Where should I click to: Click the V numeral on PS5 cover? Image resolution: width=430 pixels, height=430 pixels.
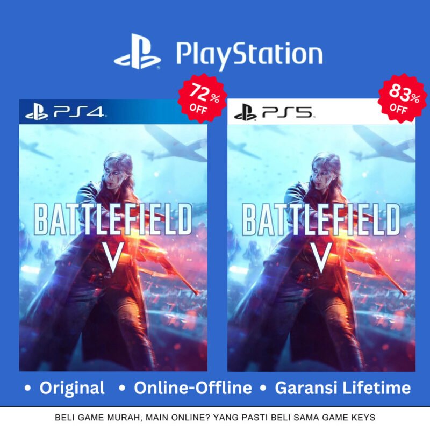coord(321,257)
